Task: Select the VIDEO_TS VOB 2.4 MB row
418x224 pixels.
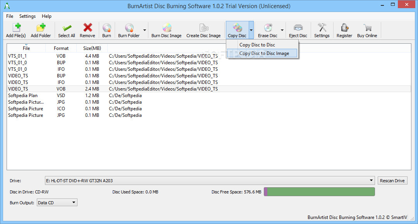Action: [x=209, y=89]
